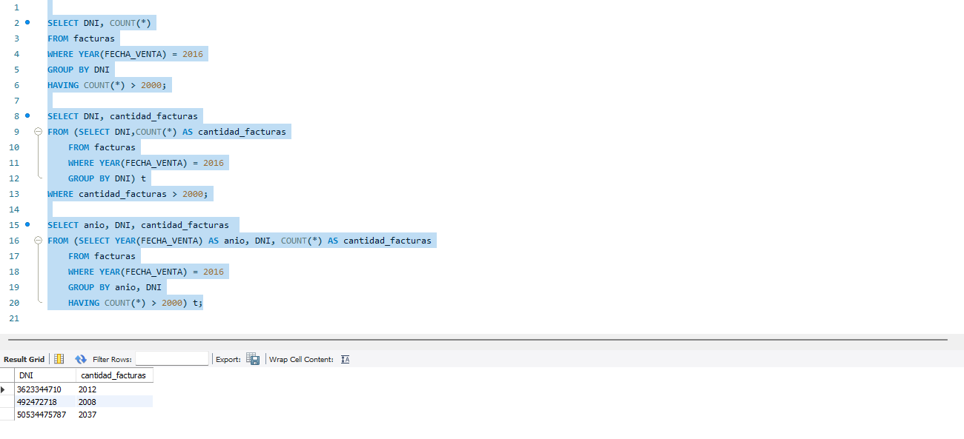
Task: Click the Filter Rows input field
Action: pos(172,359)
